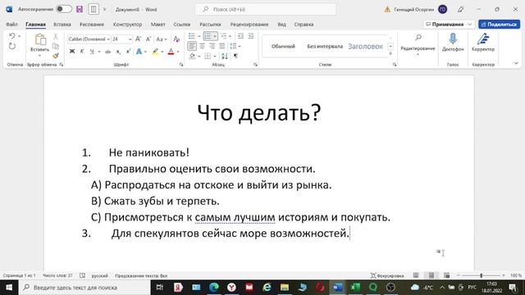Center the text alignment

(x=202, y=46)
